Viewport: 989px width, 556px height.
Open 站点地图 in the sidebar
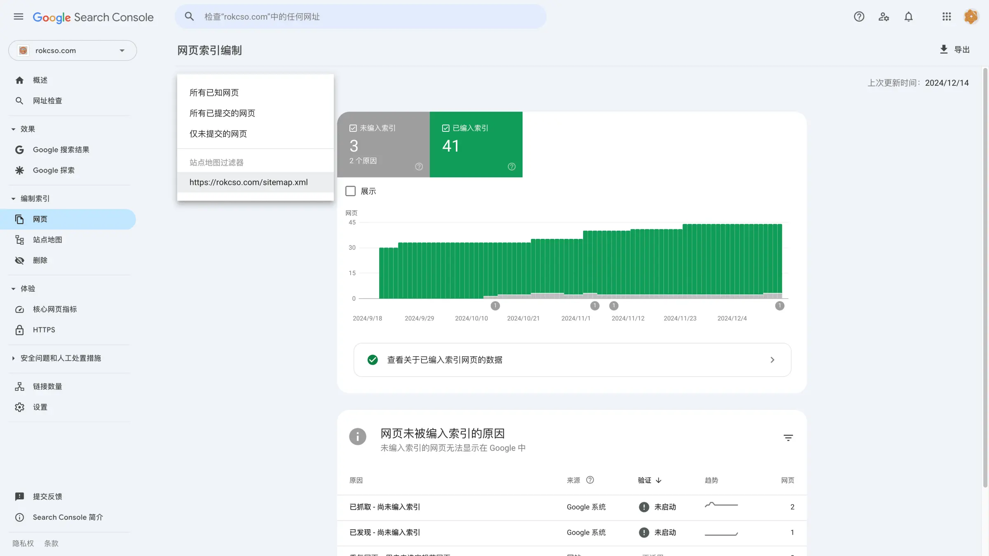coord(68,240)
